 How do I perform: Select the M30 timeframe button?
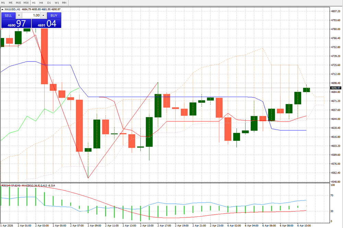tap(26, 3)
